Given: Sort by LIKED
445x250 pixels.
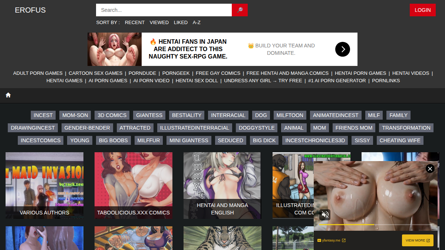Looking at the screenshot, I should (181, 23).
